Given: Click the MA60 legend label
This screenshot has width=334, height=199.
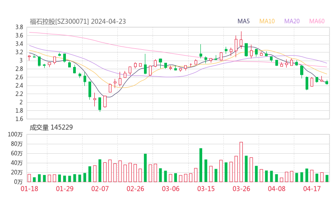Looking at the screenshot, I should (x=317, y=21).
